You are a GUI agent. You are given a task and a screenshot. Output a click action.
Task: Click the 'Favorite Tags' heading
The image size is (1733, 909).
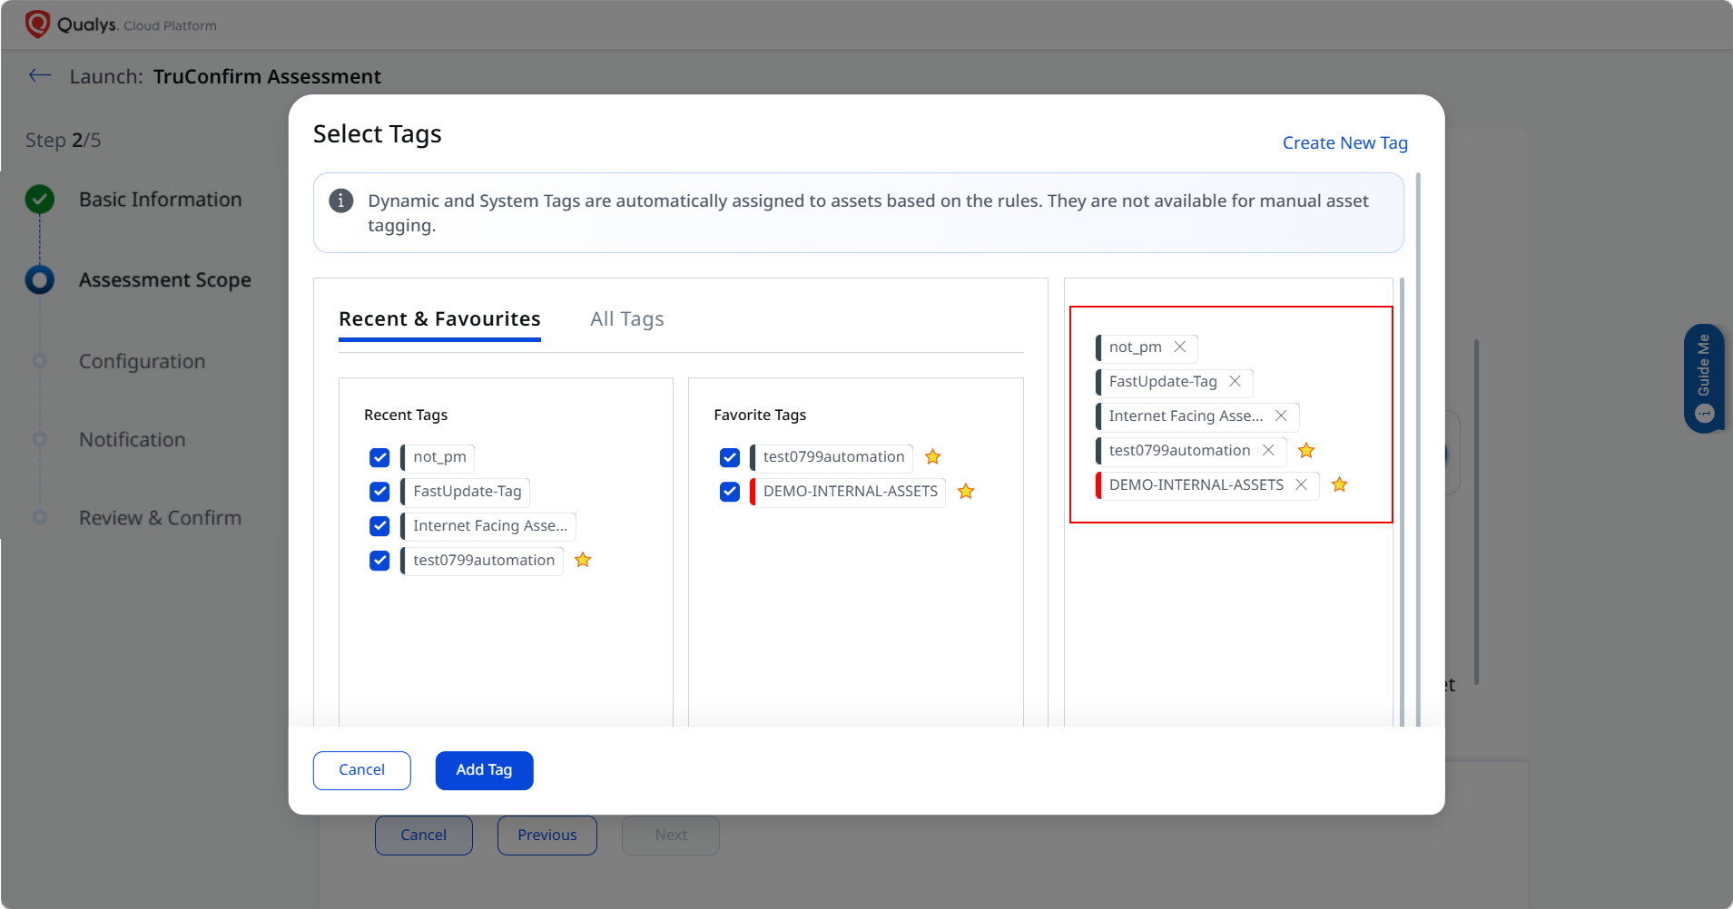tap(760, 415)
